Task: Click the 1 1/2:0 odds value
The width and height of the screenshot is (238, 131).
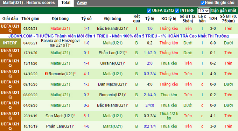Action: [150, 53]
